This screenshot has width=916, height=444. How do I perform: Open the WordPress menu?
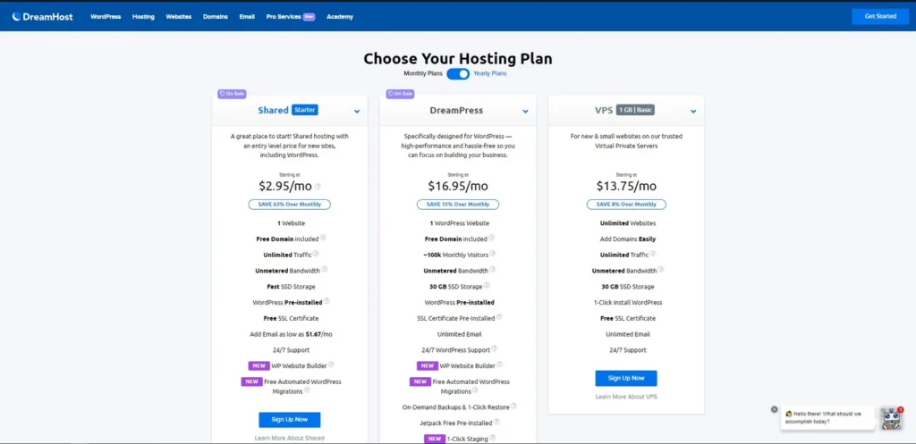click(106, 17)
